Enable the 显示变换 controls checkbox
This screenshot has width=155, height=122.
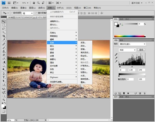coord(37,13)
